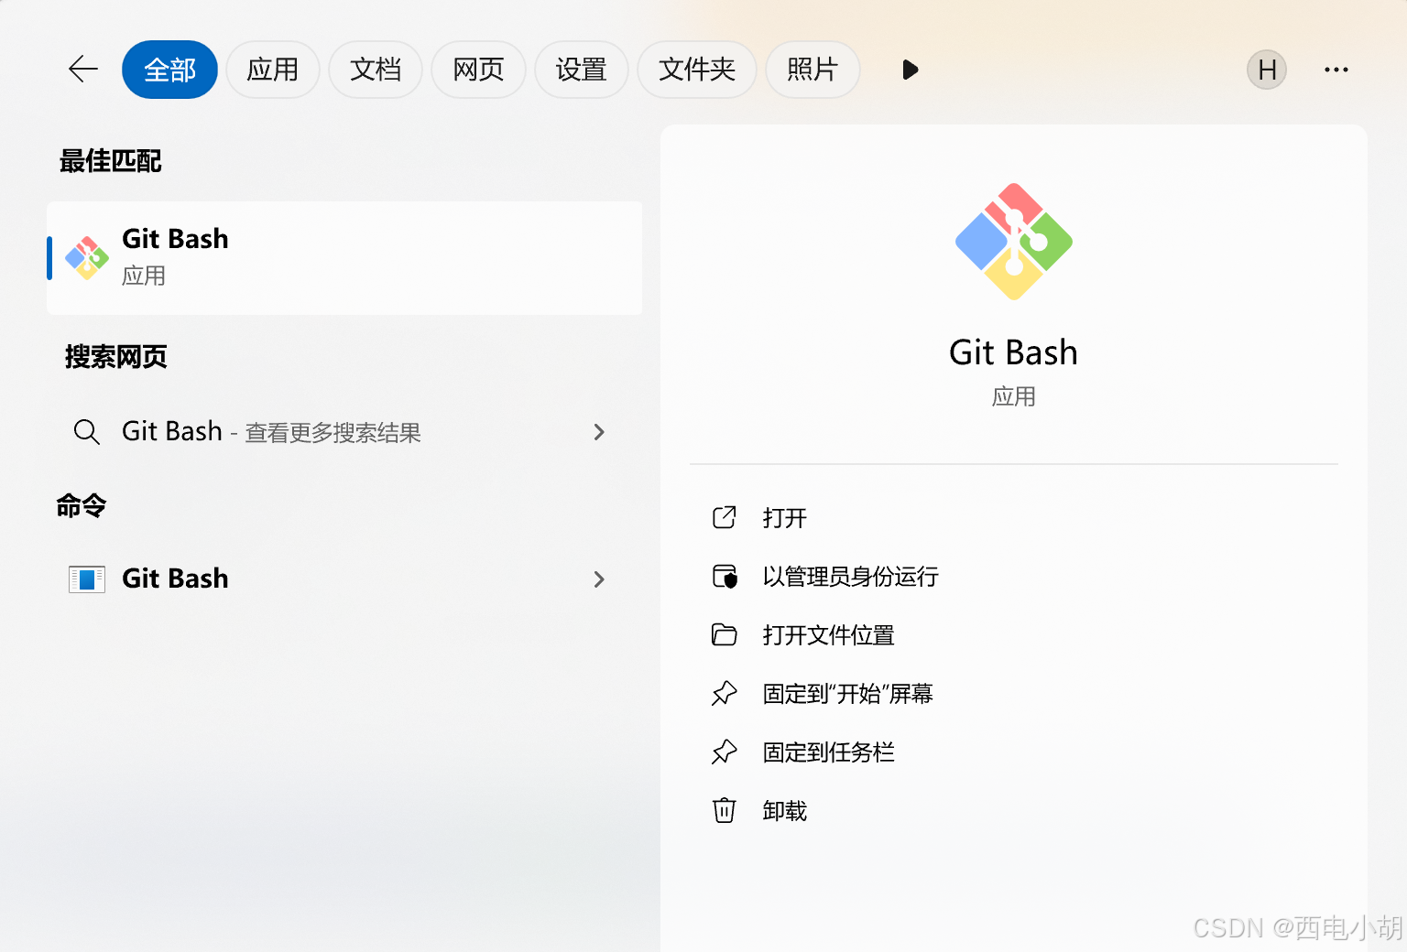Click the folder icon for file location
This screenshot has width=1407, height=952.
[725, 635]
